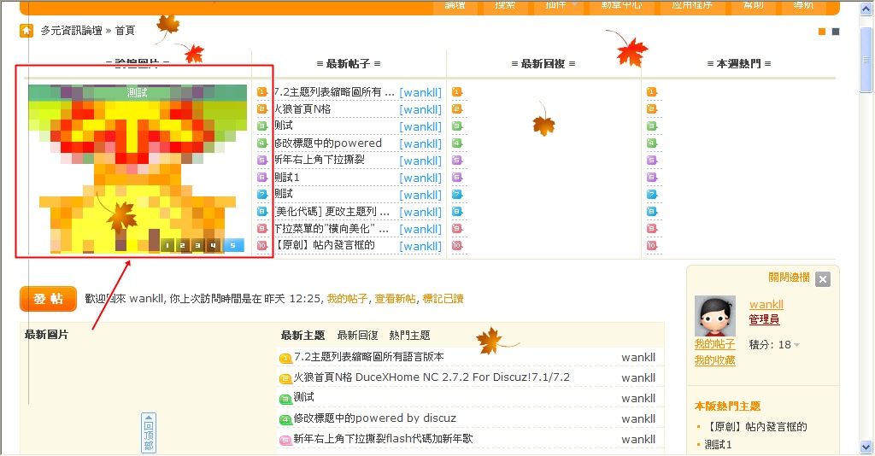The image size is (875, 456).
Task: Open the 標記已讀 link
Action: [x=443, y=299]
